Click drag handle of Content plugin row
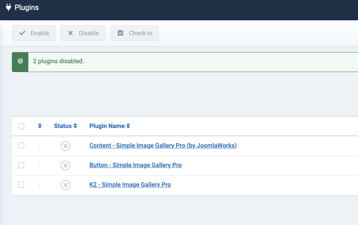Image resolution: width=358 pixels, height=225 pixels. point(39,146)
